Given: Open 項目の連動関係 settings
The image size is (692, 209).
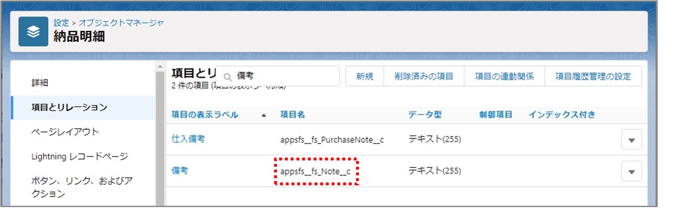Looking at the screenshot, I should coord(504,76).
